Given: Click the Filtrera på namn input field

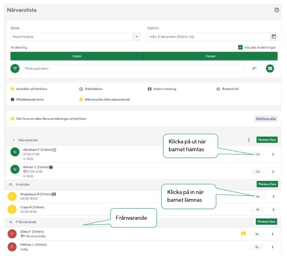Looking at the screenshot, I should tap(133, 68).
